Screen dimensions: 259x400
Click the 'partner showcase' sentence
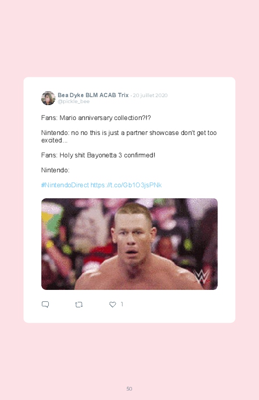tap(129, 136)
